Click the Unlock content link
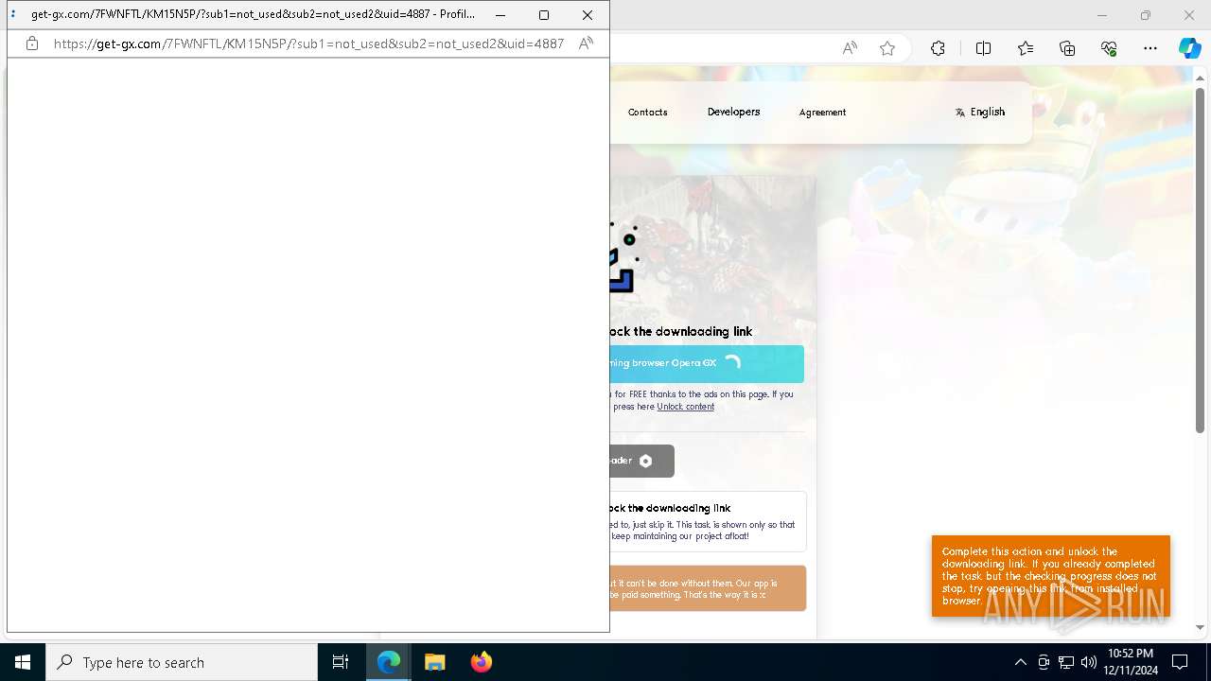1211x681 pixels. pyautogui.click(x=686, y=407)
